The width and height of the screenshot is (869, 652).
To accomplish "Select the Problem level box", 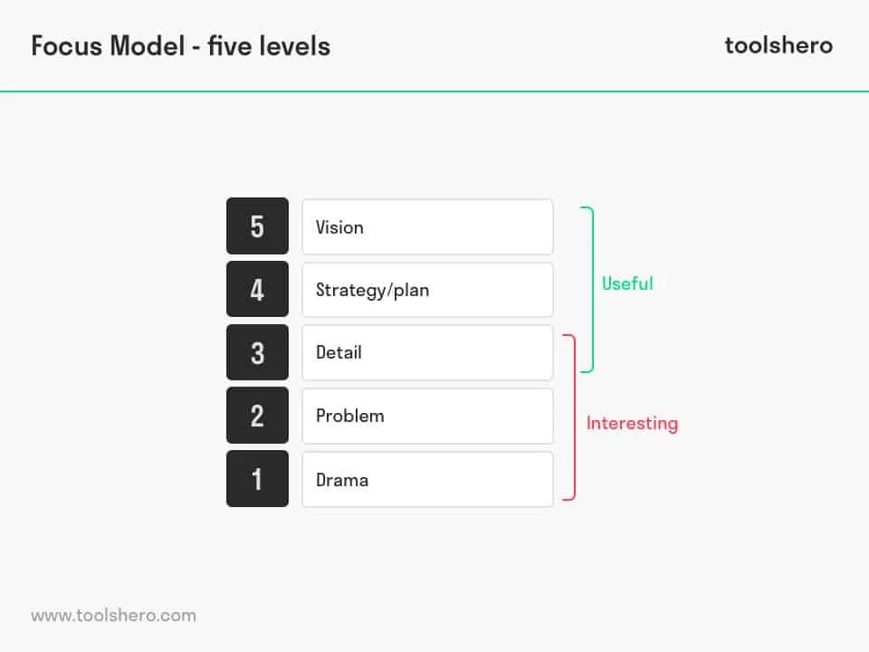I will (427, 416).
